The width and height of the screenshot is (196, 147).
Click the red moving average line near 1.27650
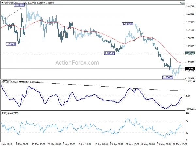tap(177, 61)
